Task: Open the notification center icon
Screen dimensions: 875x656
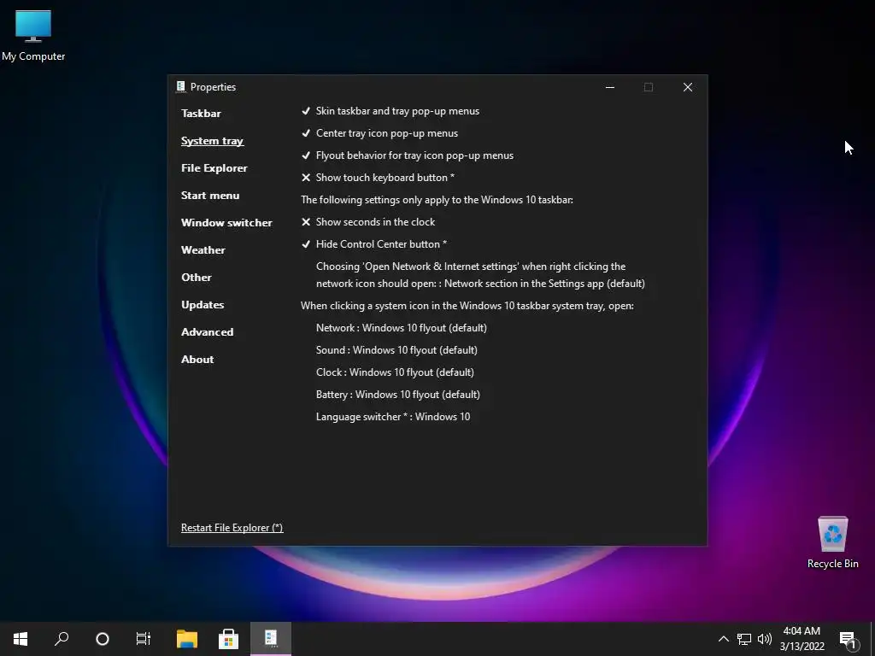Action: pos(849,639)
